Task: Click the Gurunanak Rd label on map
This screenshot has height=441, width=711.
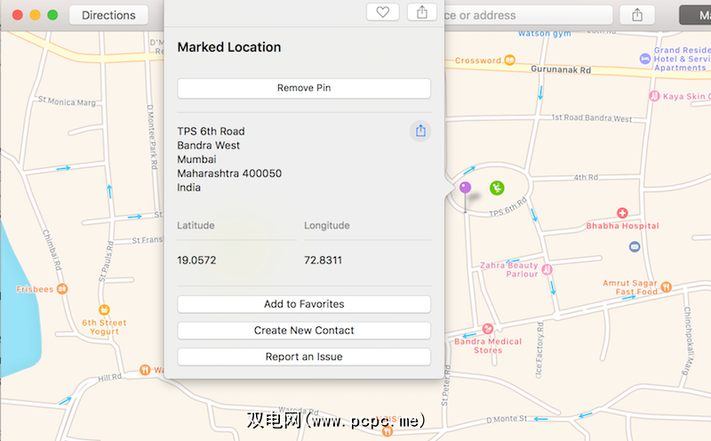Action: coord(561,69)
